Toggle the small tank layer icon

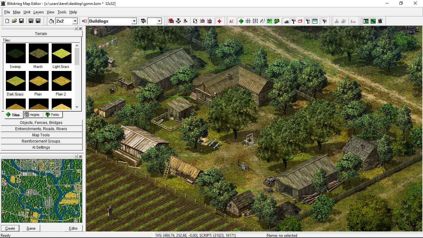[x=286, y=21]
